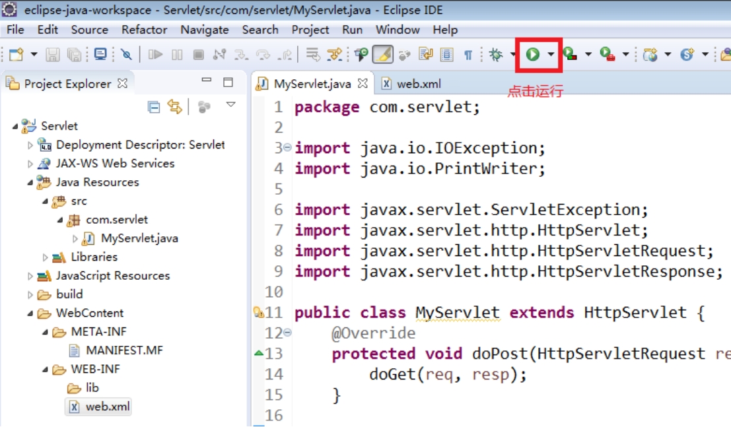Close the MyServlet.java tab

(x=363, y=83)
